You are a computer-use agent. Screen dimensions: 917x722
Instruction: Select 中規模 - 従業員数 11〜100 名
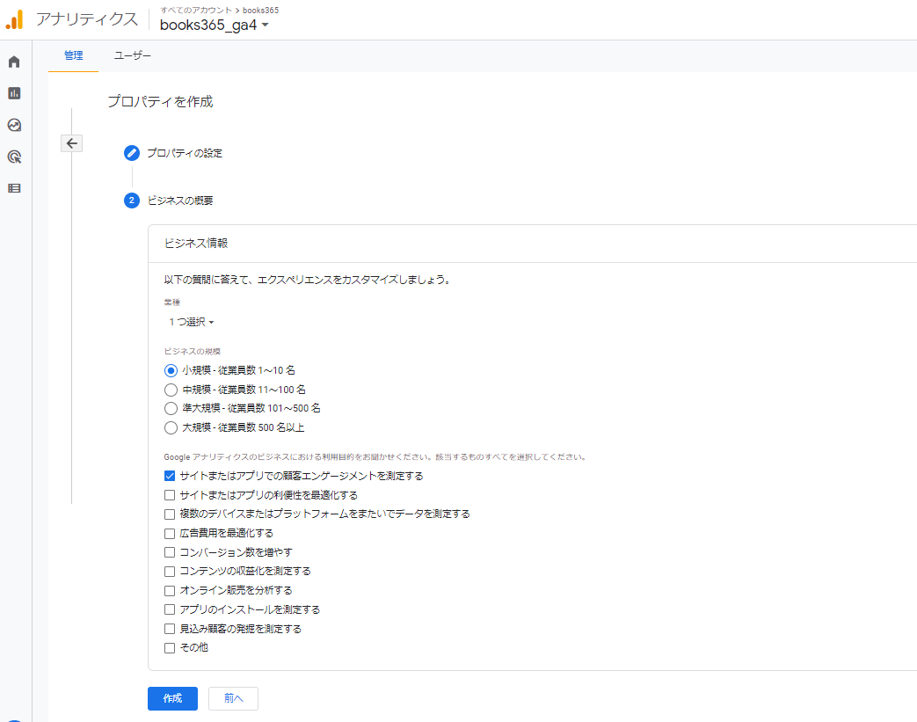(171, 389)
